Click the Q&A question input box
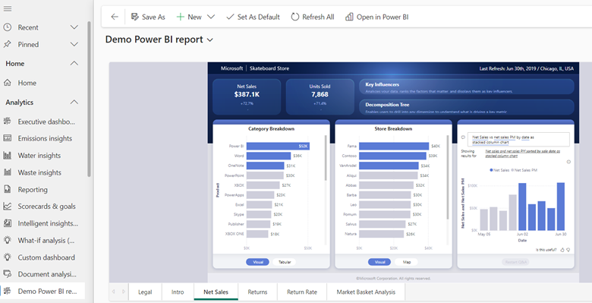The height and width of the screenshot is (303, 592). coord(518,140)
